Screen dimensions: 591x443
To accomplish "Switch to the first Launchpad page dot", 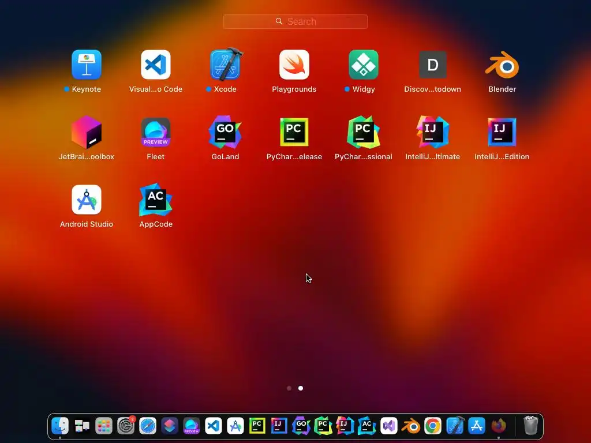I will 289,388.
